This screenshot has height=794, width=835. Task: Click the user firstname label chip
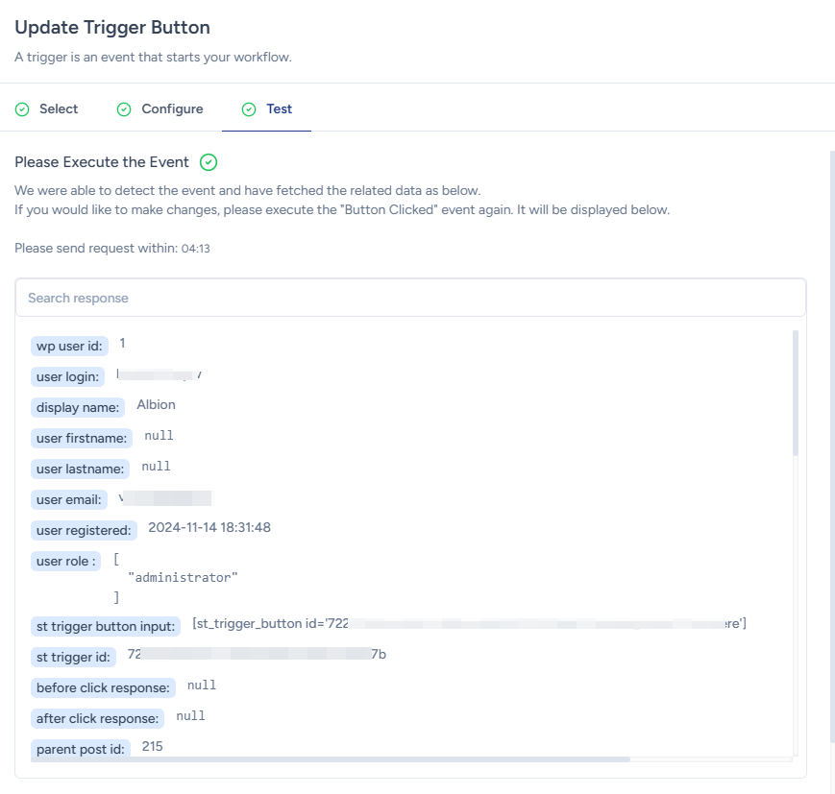point(81,438)
